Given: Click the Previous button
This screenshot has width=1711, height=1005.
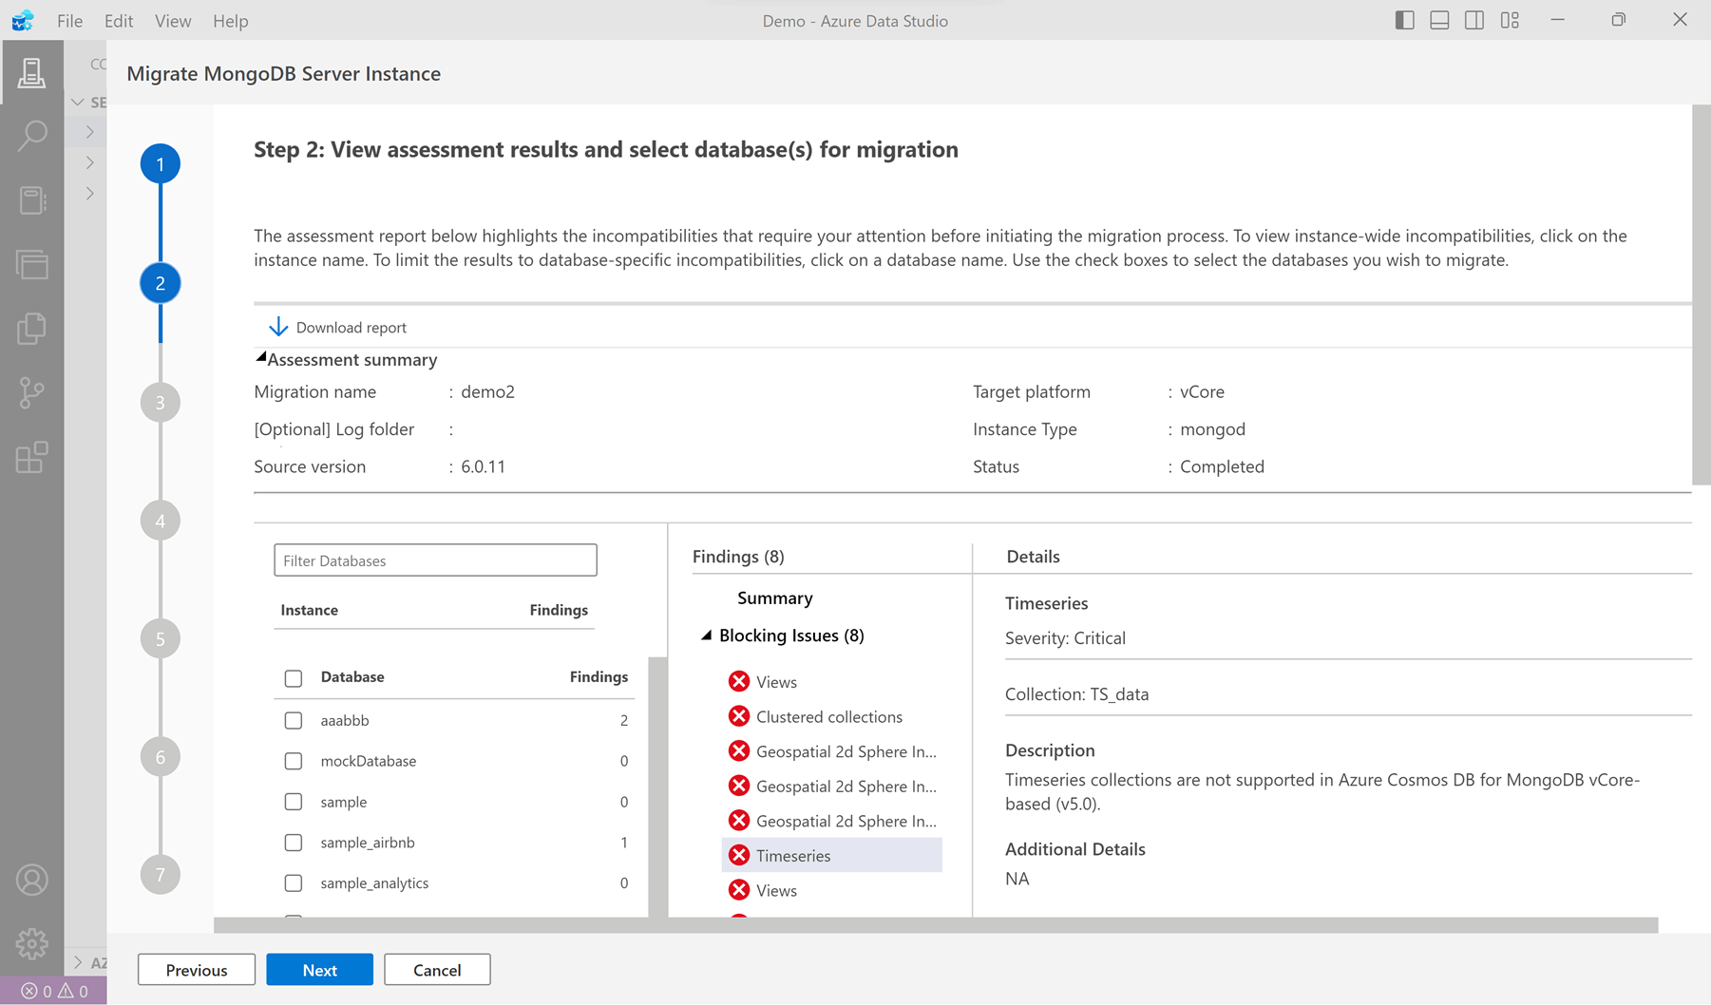Looking at the screenshot, I should click(x=196, y=969).
